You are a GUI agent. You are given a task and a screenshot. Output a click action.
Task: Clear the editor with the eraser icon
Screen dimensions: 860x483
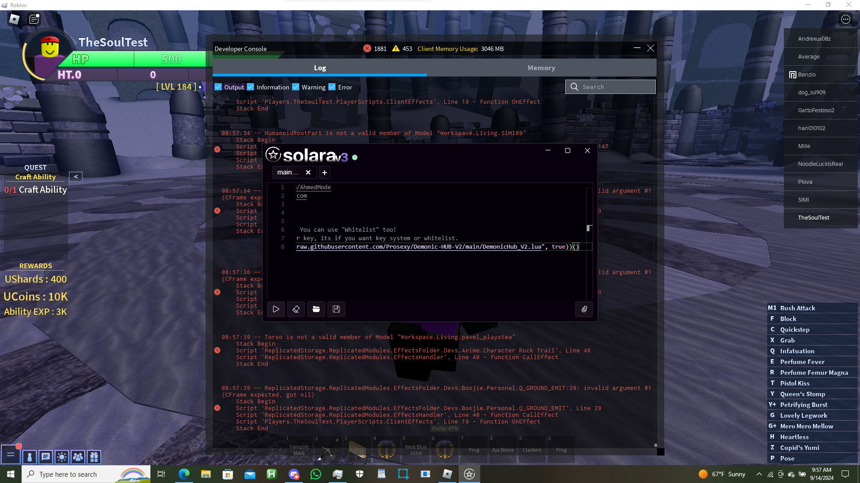tap(296, 309)
